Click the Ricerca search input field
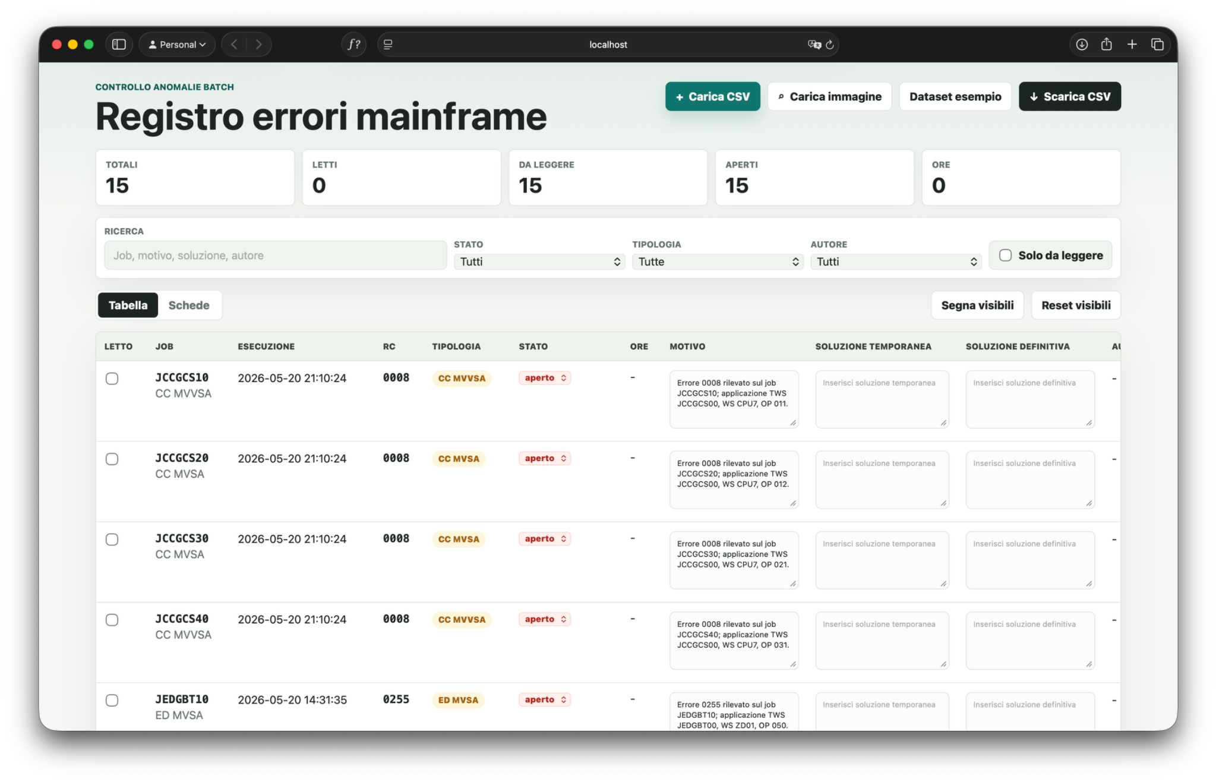 point(275,256)
